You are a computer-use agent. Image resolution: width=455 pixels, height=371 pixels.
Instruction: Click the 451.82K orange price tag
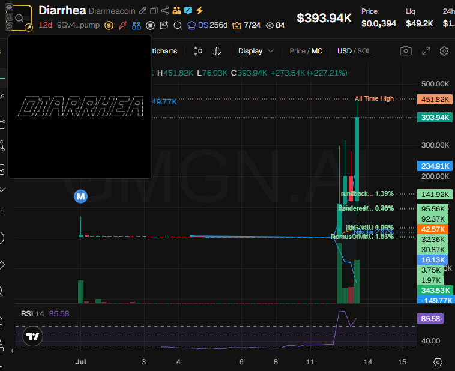[x=435, y=99]
